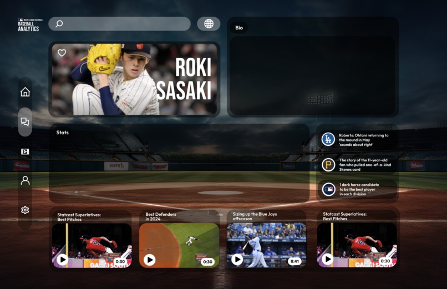Viewport: 447px width, 289px height.
Task: Click 'Sizing up the Blue Jays offseason' title
Action: coord(255,216)
